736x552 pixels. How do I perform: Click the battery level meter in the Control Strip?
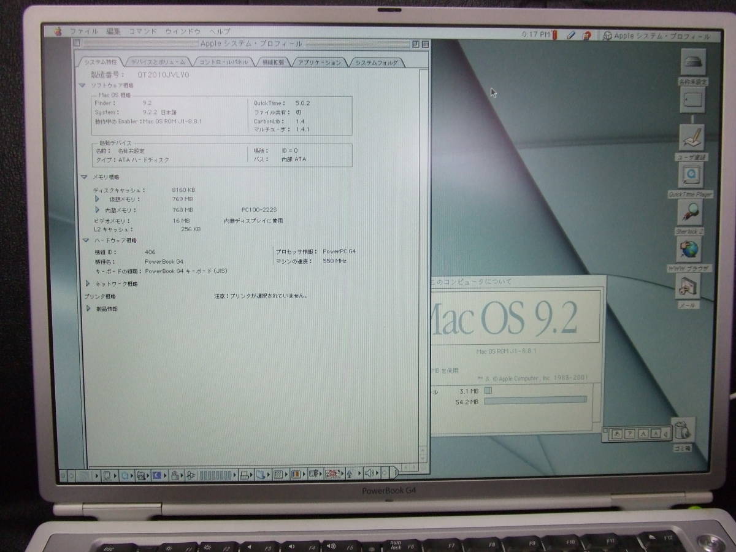pos(216,475)
